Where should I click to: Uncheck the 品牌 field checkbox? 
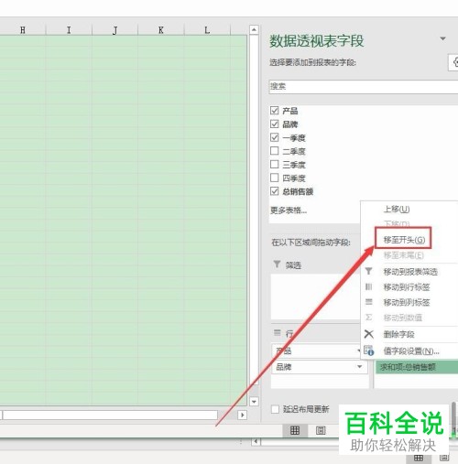click(275, 124)
